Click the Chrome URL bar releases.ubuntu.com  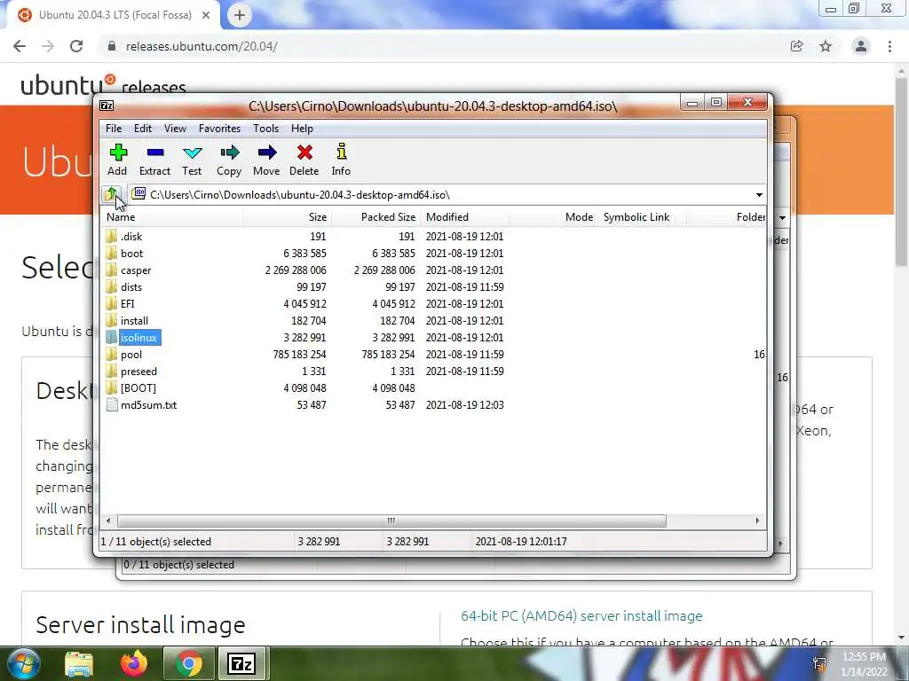click(x=202, y=46)
